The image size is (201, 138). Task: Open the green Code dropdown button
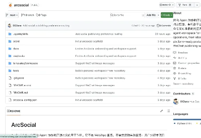[167, 15]
